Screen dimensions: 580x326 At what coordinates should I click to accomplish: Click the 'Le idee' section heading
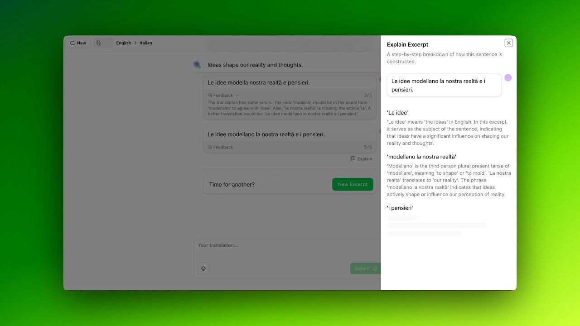point(398,113)
